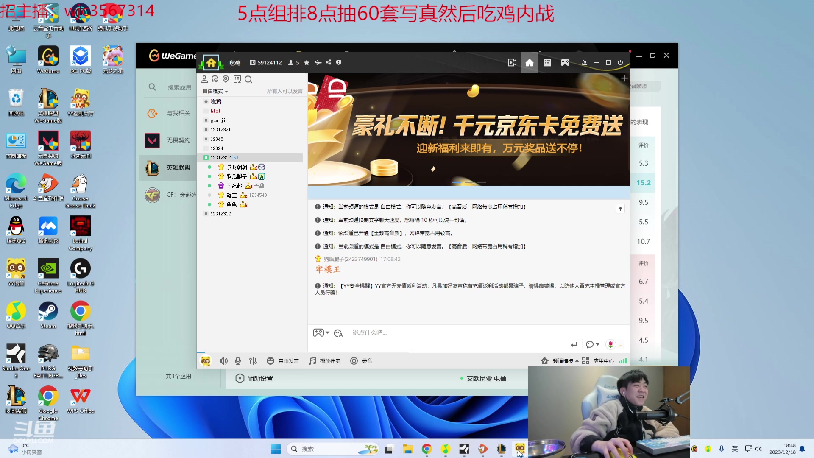
Task: Select user 蘇宝 in channel list
Action: (231, 195)
